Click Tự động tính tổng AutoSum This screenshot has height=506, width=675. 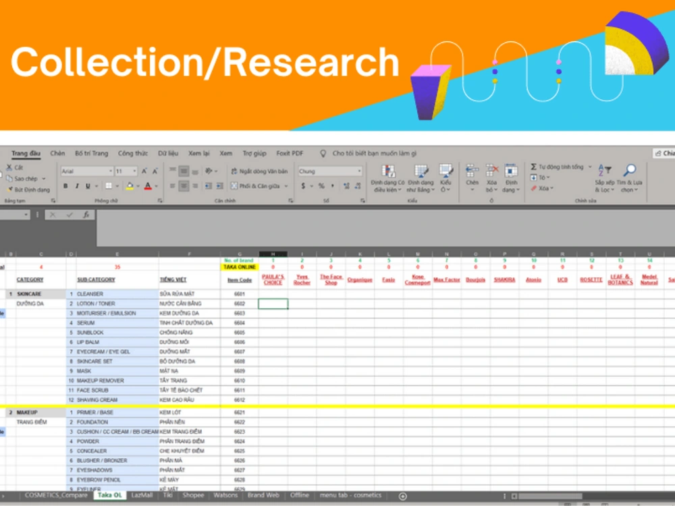pos(557,167)
